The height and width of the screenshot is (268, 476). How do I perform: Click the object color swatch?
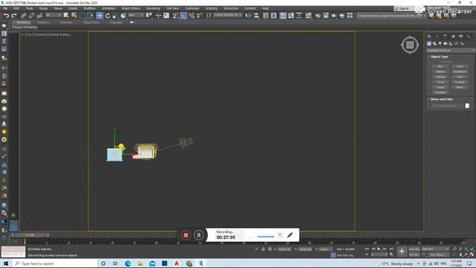pyautogui.click(x=467, y=106)
